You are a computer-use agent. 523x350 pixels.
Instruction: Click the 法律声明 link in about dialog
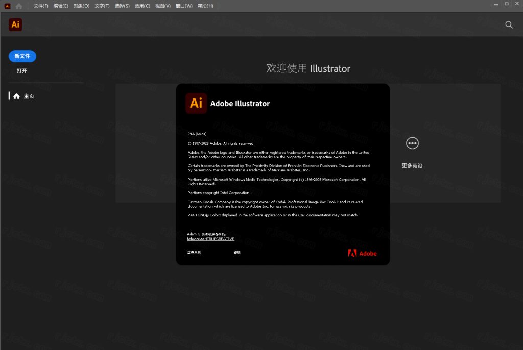194,253
